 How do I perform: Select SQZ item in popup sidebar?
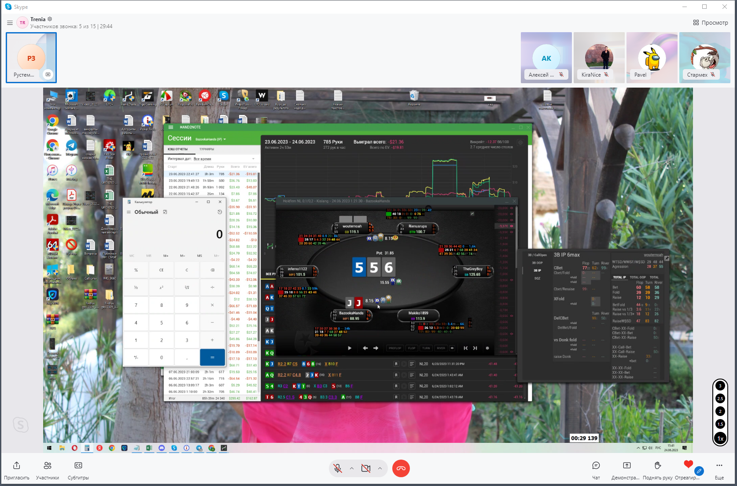(x=538, y=278)
